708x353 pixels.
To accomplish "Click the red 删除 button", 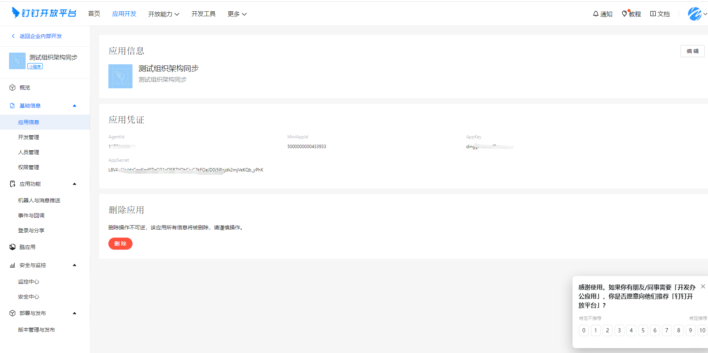I will click(x=120, y=244).
